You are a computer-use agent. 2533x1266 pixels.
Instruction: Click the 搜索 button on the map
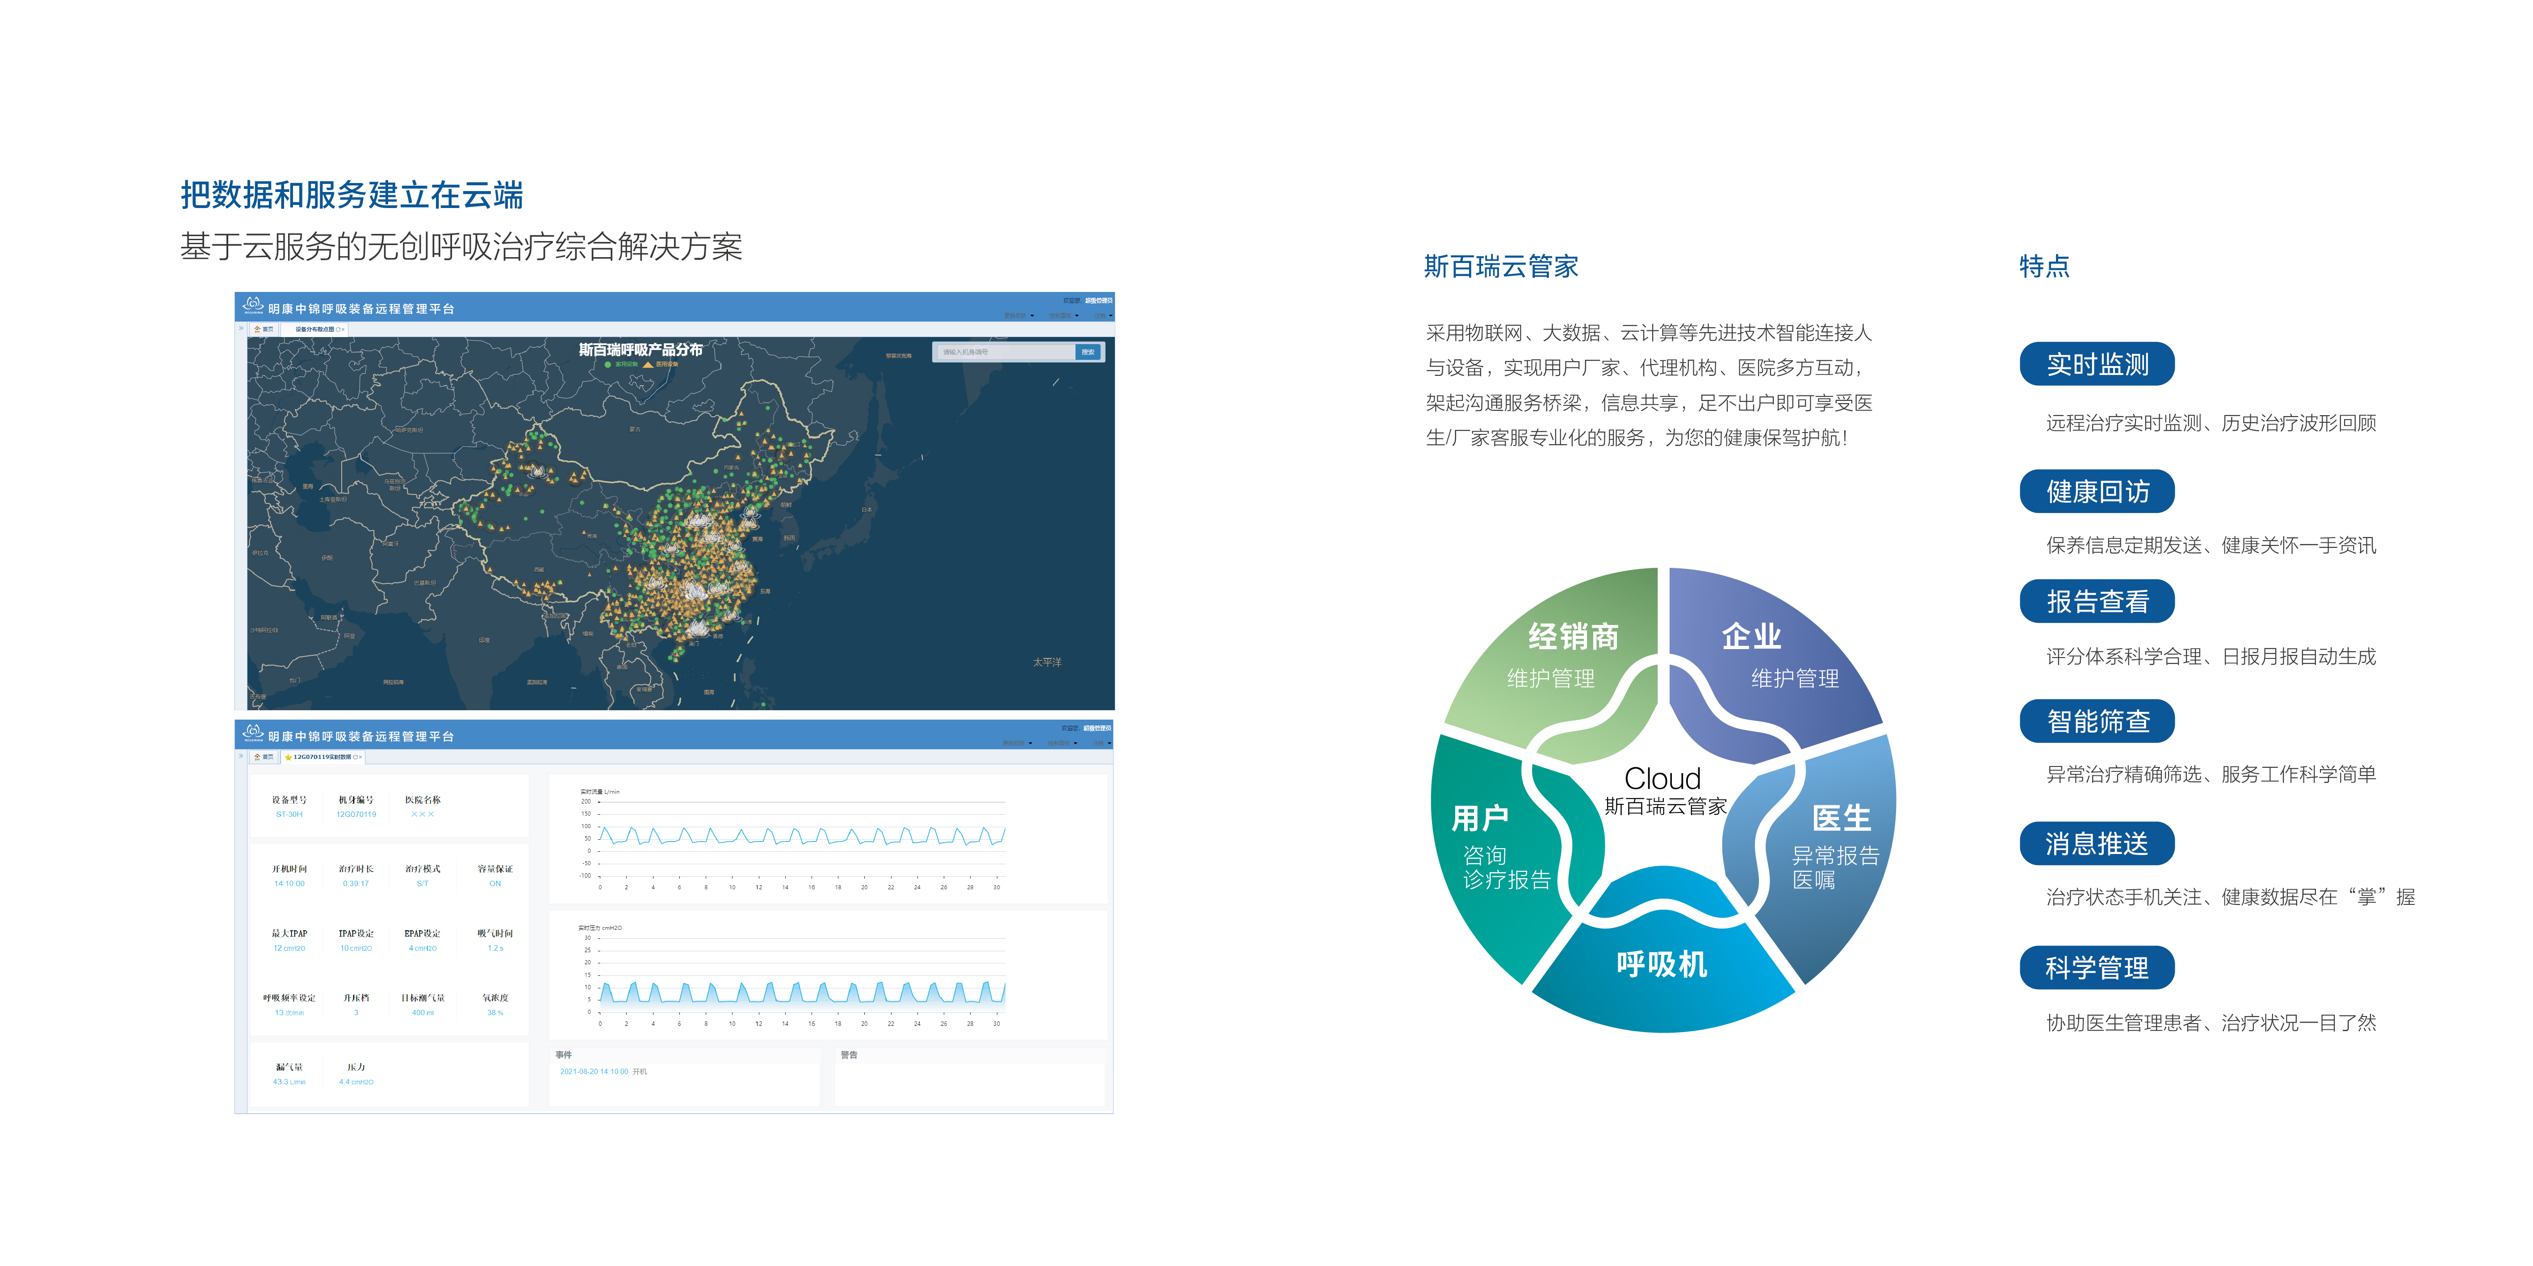pyautogui.click(x=1089, y=353)
